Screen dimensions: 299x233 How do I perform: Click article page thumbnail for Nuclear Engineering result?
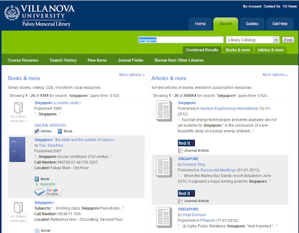pos(164,111)
